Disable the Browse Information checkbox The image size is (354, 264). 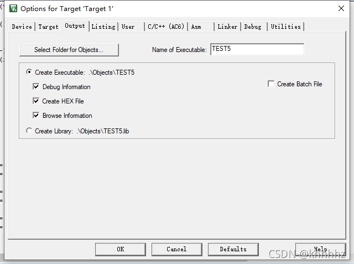point(36,115)
